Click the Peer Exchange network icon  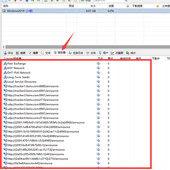(x=5, y=64)
